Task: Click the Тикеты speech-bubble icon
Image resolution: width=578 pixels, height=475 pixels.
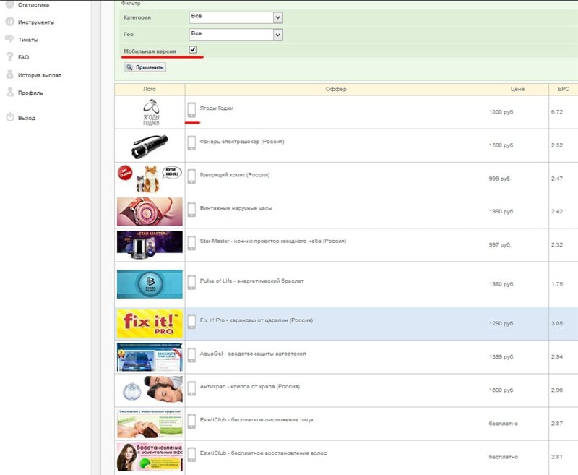Action: pos(10,39)
